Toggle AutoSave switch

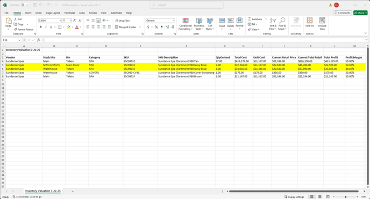[x=25, y=5]
